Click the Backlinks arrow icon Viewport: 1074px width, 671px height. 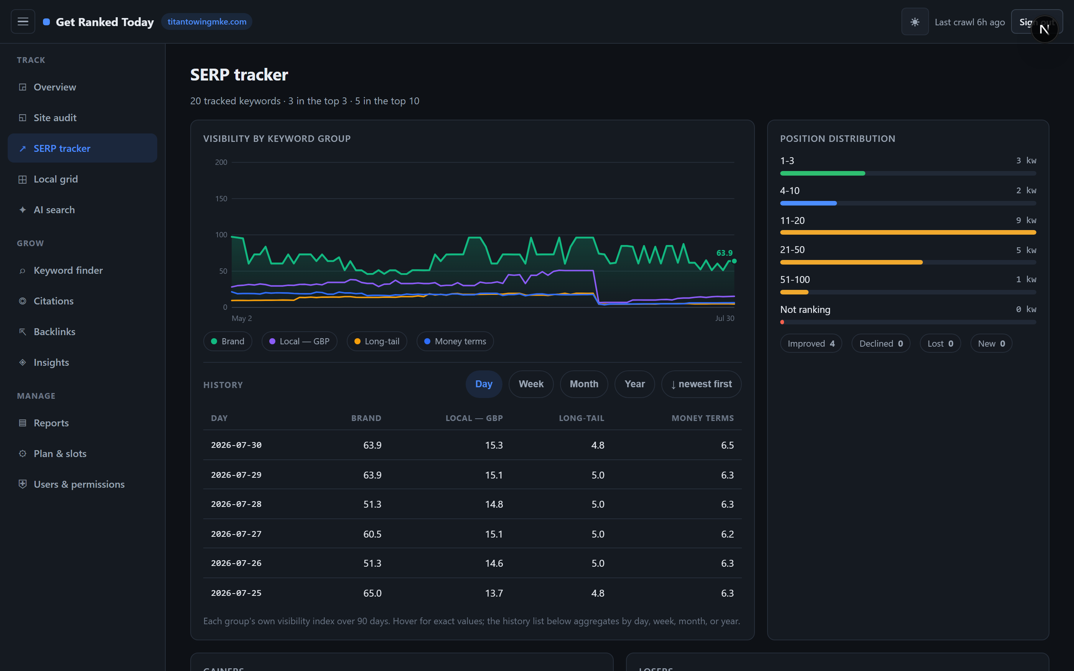(x=23, y=332)
